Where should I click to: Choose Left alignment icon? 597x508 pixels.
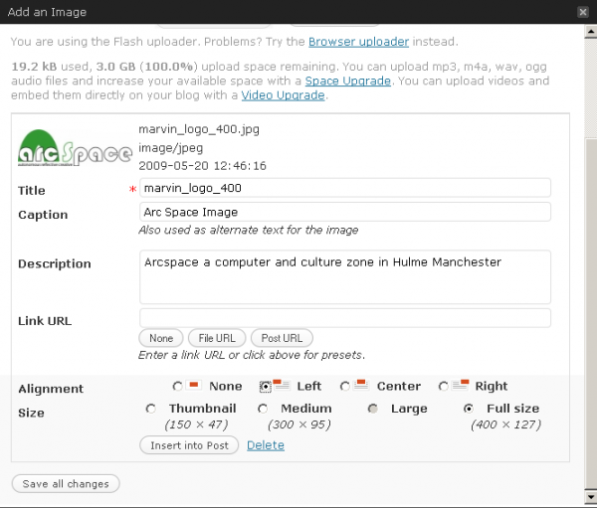[x=281, y=386]
